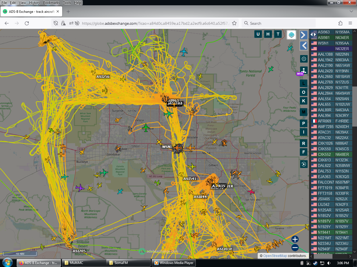Click the H map toggle button
The image size is (357, 267).
[268, 34]
